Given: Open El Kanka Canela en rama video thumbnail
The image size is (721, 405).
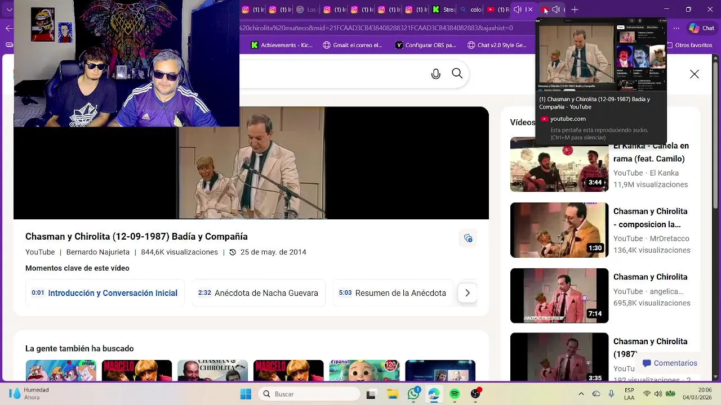Looking at the screenshot, I should click(559, 164).
